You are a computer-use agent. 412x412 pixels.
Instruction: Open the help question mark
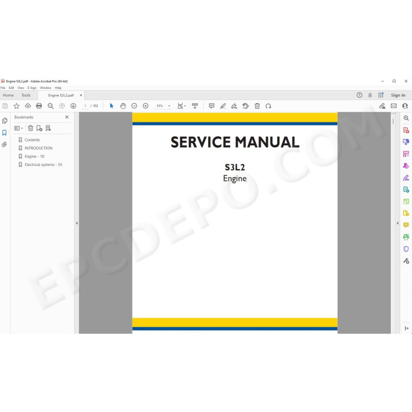click(x=359, y=95)
